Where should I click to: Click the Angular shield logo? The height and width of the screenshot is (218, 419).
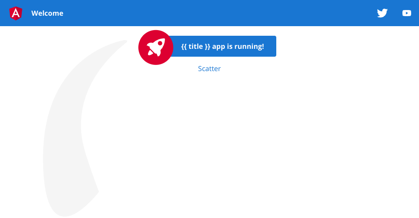coord(16,13)
